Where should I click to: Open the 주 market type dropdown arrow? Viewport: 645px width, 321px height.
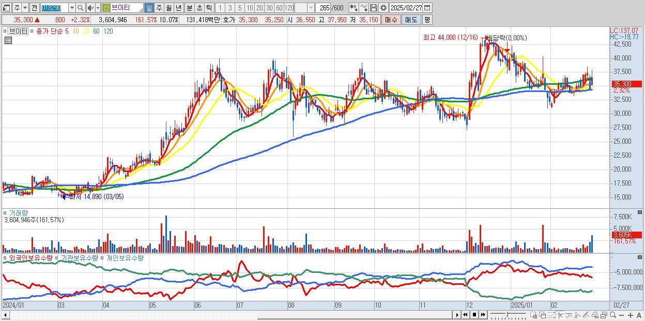pos(25,8)
